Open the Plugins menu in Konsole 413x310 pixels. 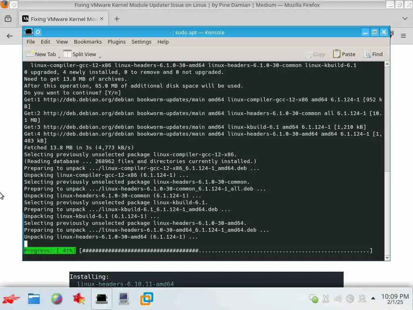pos(117,42)
